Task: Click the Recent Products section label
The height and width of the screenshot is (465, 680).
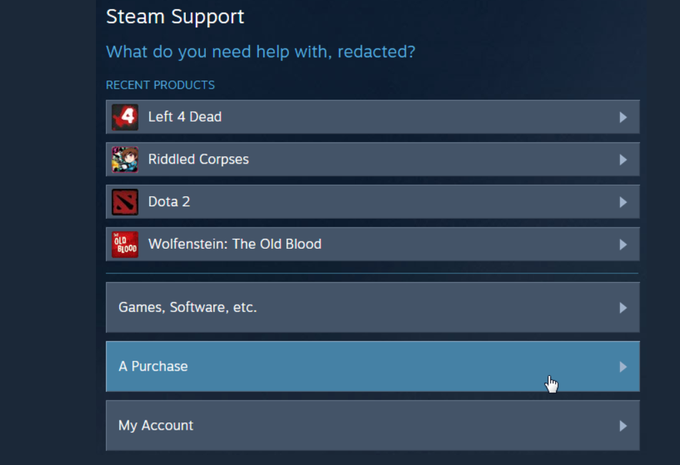Action: coord(160,85)
